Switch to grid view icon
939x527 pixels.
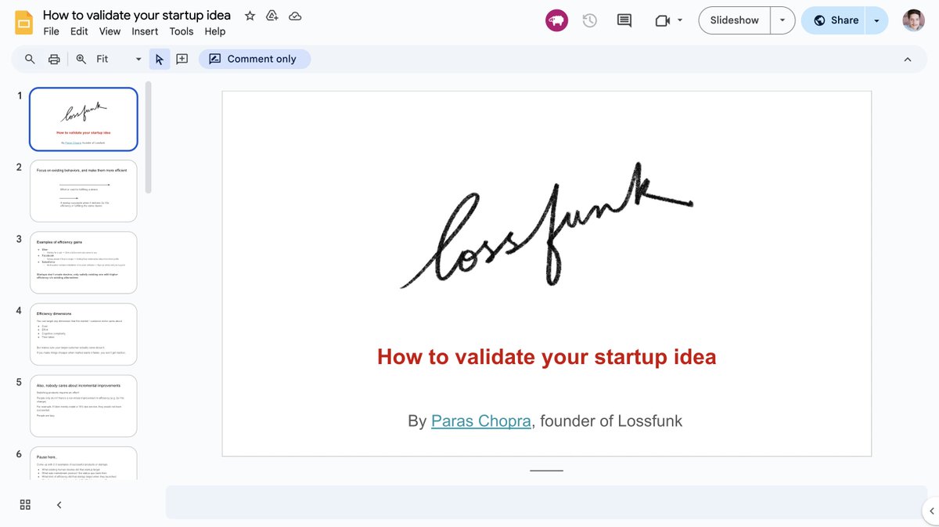pyautogui.click(x=25, y=505)
